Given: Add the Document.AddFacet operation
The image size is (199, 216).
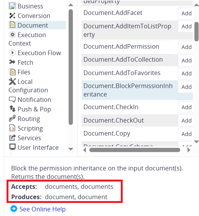Looking at the screenshot, I should click(x=186, y=13).
